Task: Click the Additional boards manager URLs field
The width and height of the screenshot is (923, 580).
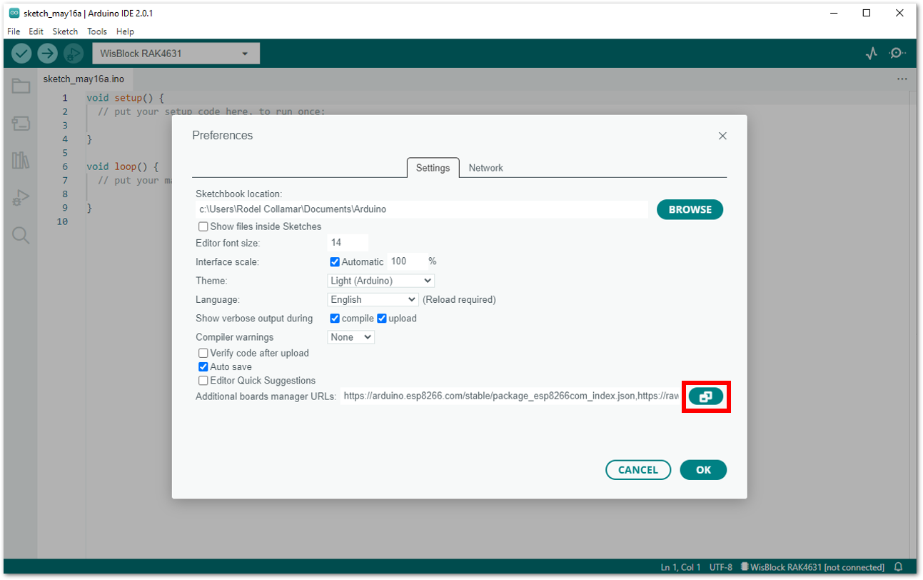Action: (510, 396)
